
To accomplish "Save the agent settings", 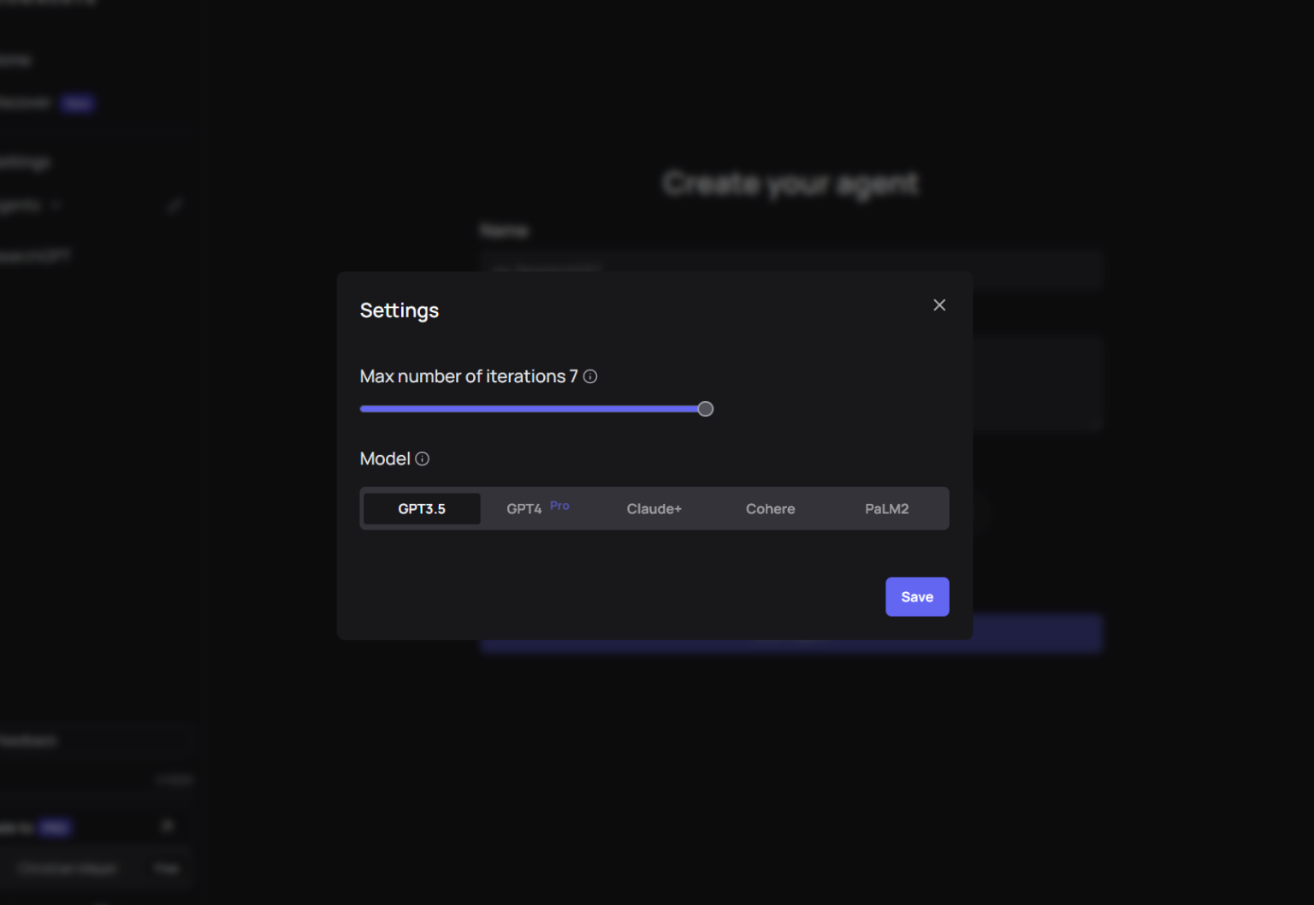I will [917, 596].
